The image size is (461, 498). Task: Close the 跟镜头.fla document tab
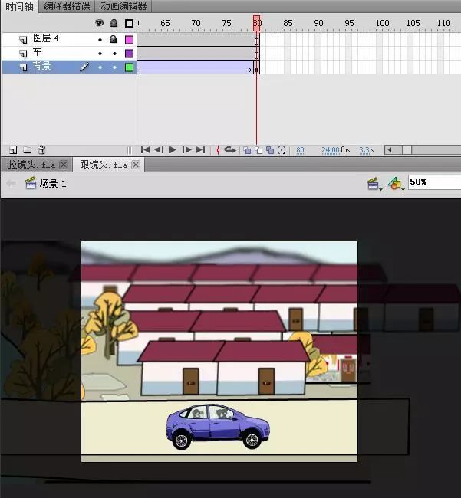[x=136, y=165]
